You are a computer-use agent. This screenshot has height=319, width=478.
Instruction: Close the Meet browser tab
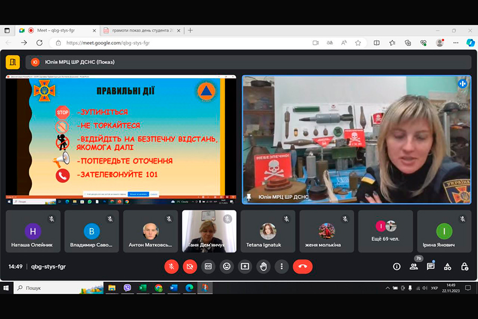[94, 30]
